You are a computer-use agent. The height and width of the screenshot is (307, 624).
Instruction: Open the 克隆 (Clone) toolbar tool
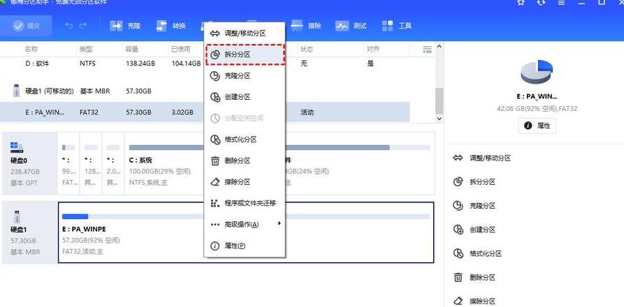[x=125, y=26]
